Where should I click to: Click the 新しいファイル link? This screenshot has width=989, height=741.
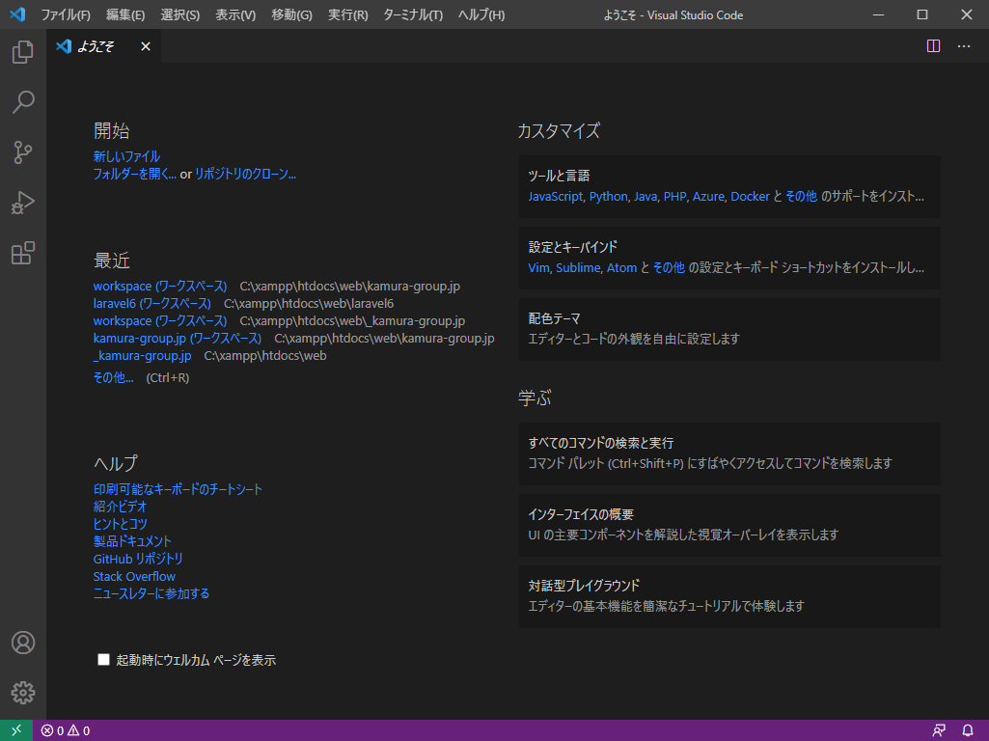point(126,156)
